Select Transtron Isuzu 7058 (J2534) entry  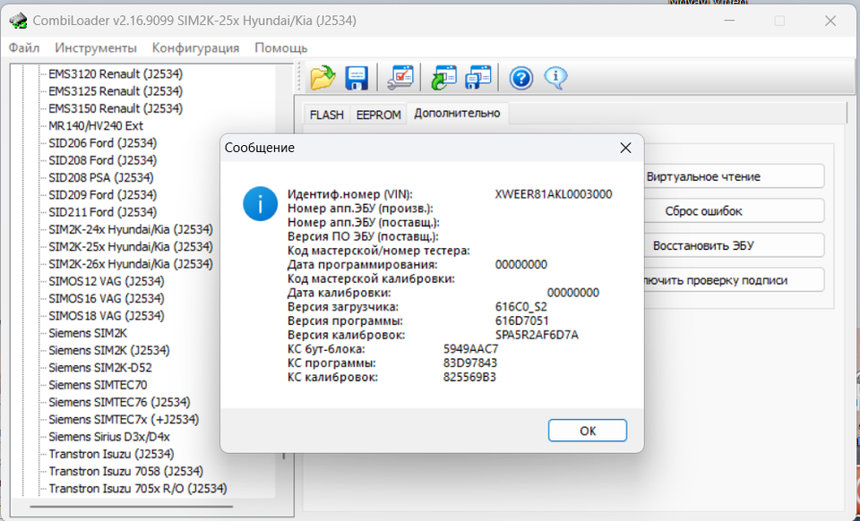pyautogui.click(x=126, y=471)
